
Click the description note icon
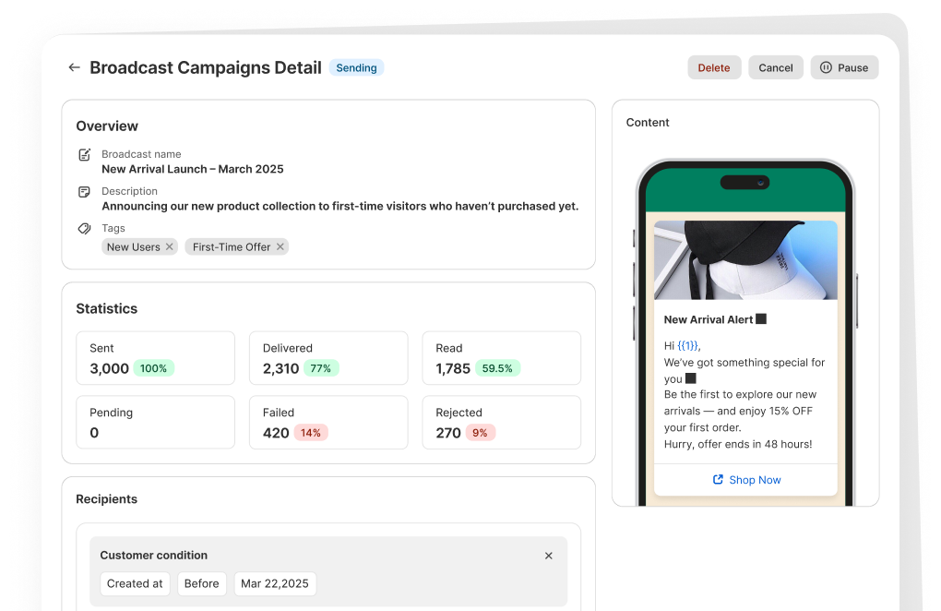84,192
